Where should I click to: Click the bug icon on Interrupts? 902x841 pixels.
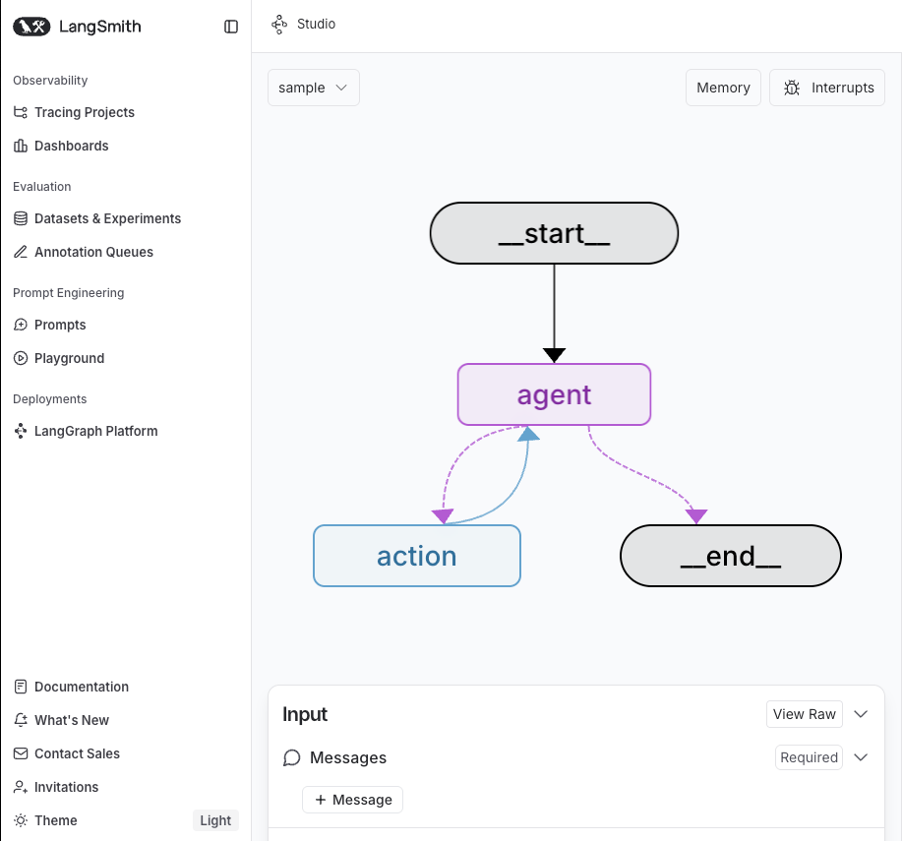(x=792, y=88)
